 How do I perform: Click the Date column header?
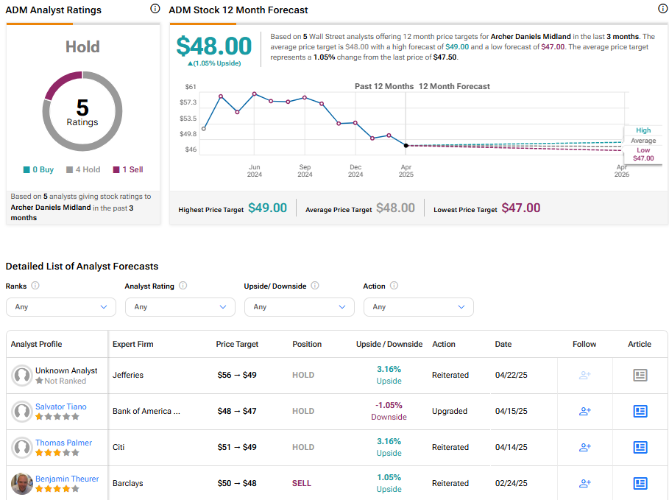click(503, 344)
